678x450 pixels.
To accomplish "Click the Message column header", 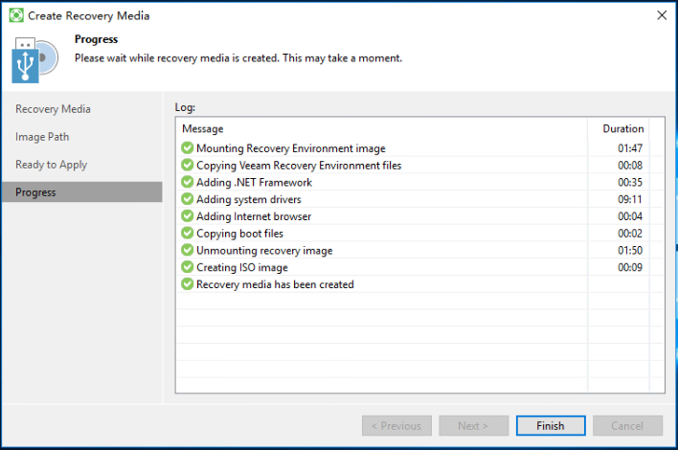I will click(202, 129).
